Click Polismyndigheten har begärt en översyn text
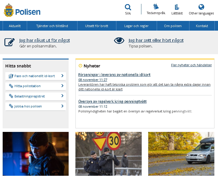Screen dimensions: 218x179 [135, 111]
